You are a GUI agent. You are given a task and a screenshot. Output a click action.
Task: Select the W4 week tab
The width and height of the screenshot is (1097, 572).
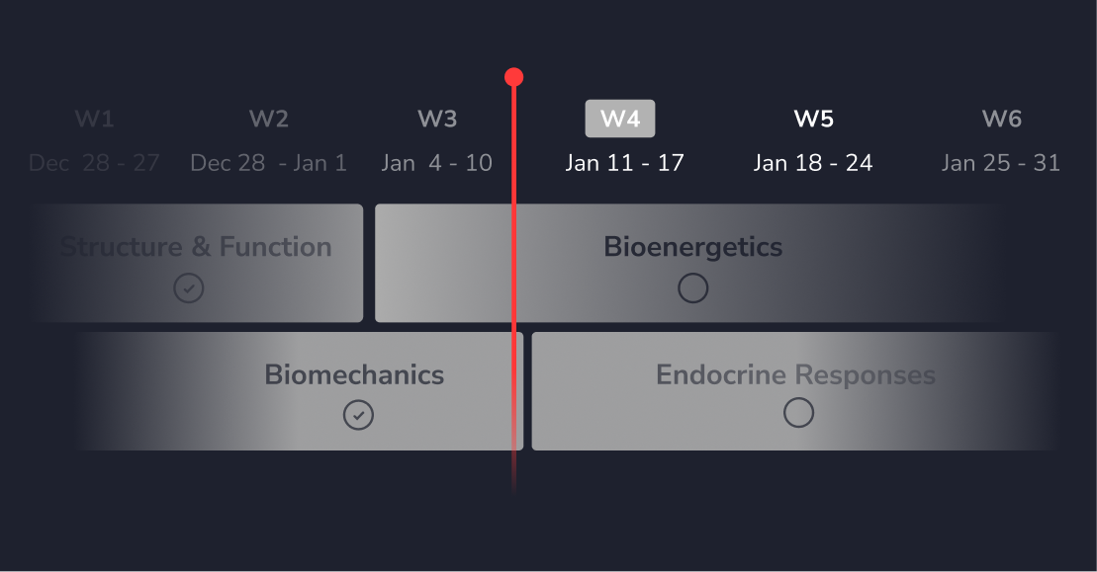click(620, 119)
